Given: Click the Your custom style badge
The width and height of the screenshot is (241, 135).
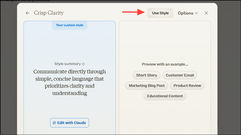Looking at the screenshot, I should click(x=69, y=25).
